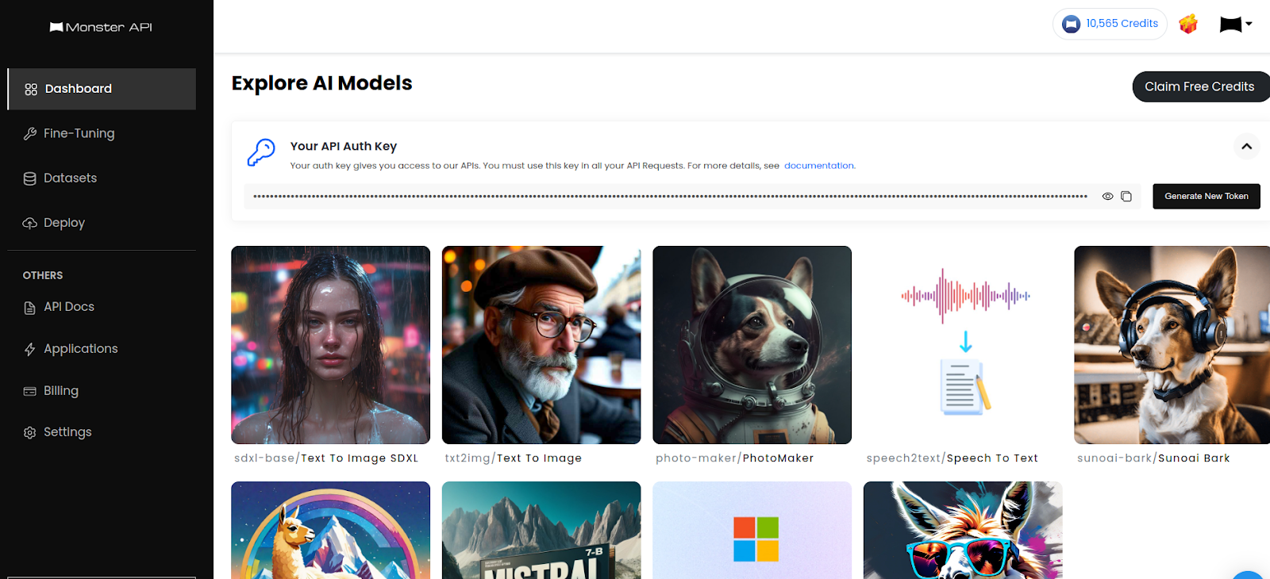Open the PhotoMaker astronaut dog thumbnail

tap(752, 345)
